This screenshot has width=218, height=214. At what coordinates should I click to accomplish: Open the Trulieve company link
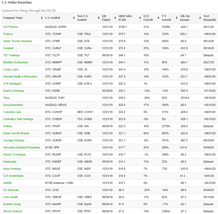click(8, 34)
